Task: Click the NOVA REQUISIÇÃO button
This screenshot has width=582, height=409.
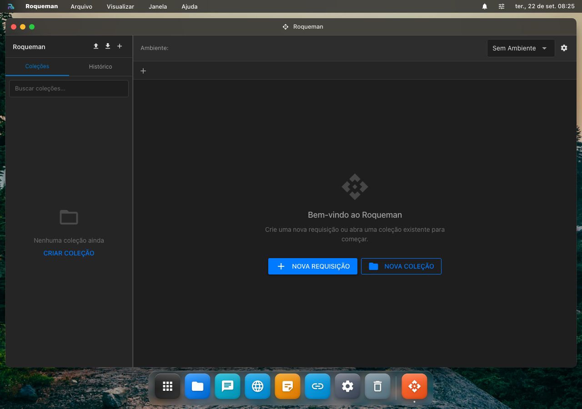Action: click(313, 266)
